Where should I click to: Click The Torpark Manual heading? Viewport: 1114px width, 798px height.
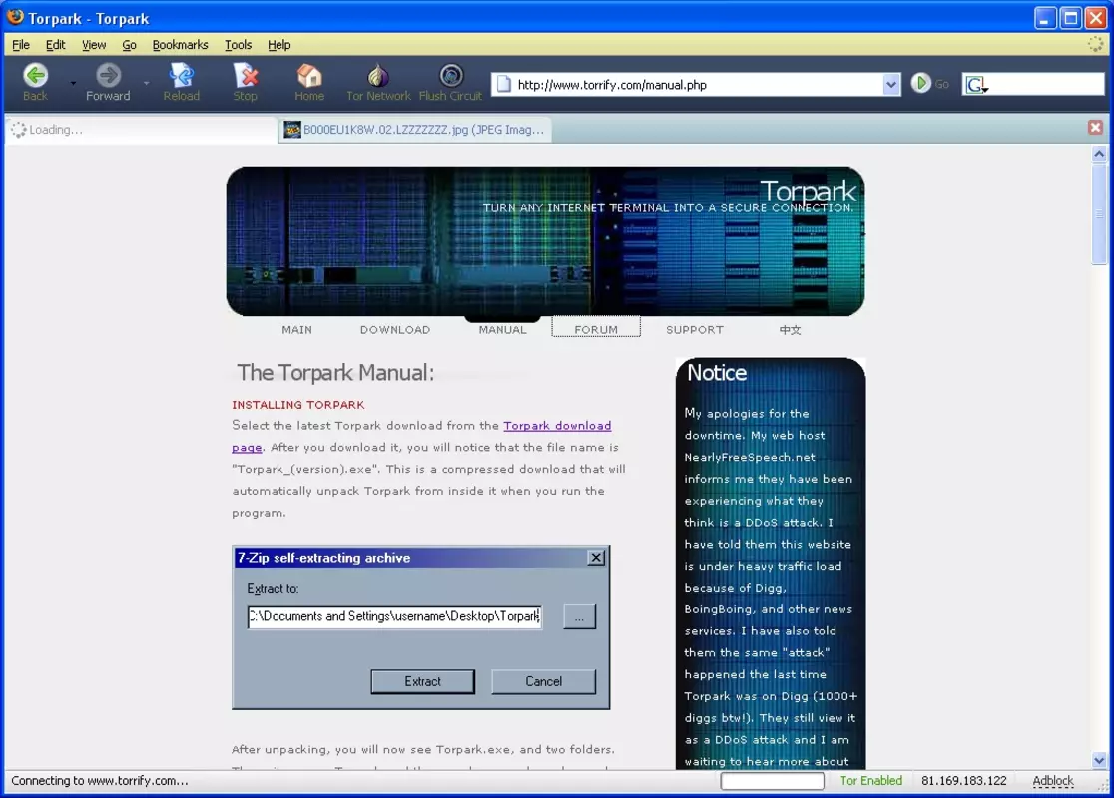(x=335, y=372)
